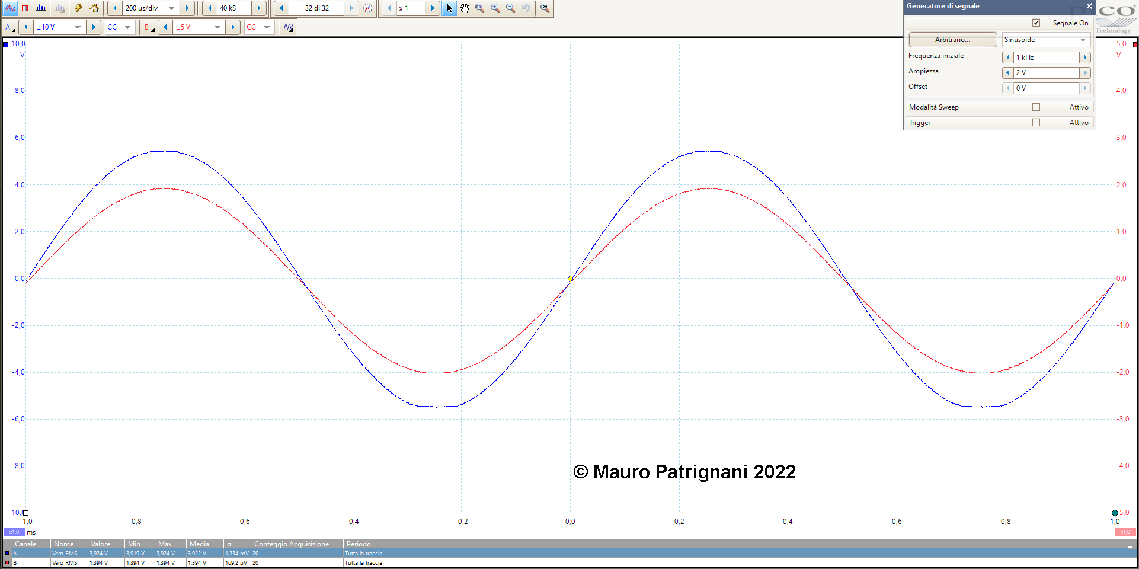Select measurement row for channel A
1139x569 pixels.
pos(569,554)
